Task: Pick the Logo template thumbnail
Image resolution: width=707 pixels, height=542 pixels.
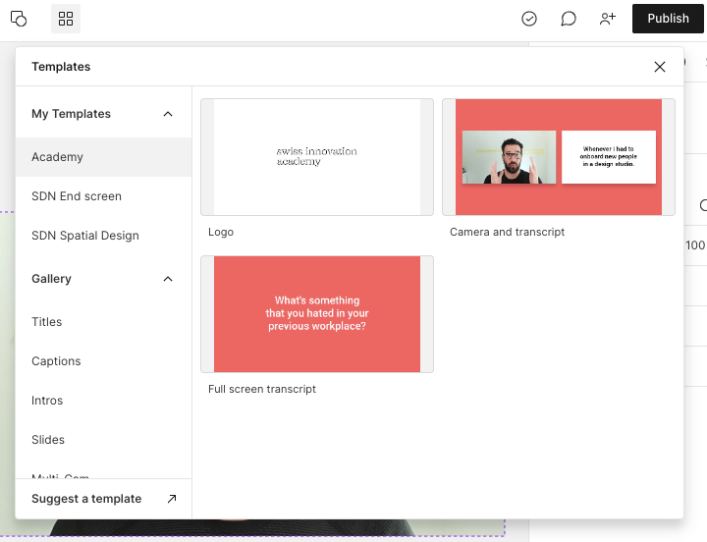Action: point(317,157)
